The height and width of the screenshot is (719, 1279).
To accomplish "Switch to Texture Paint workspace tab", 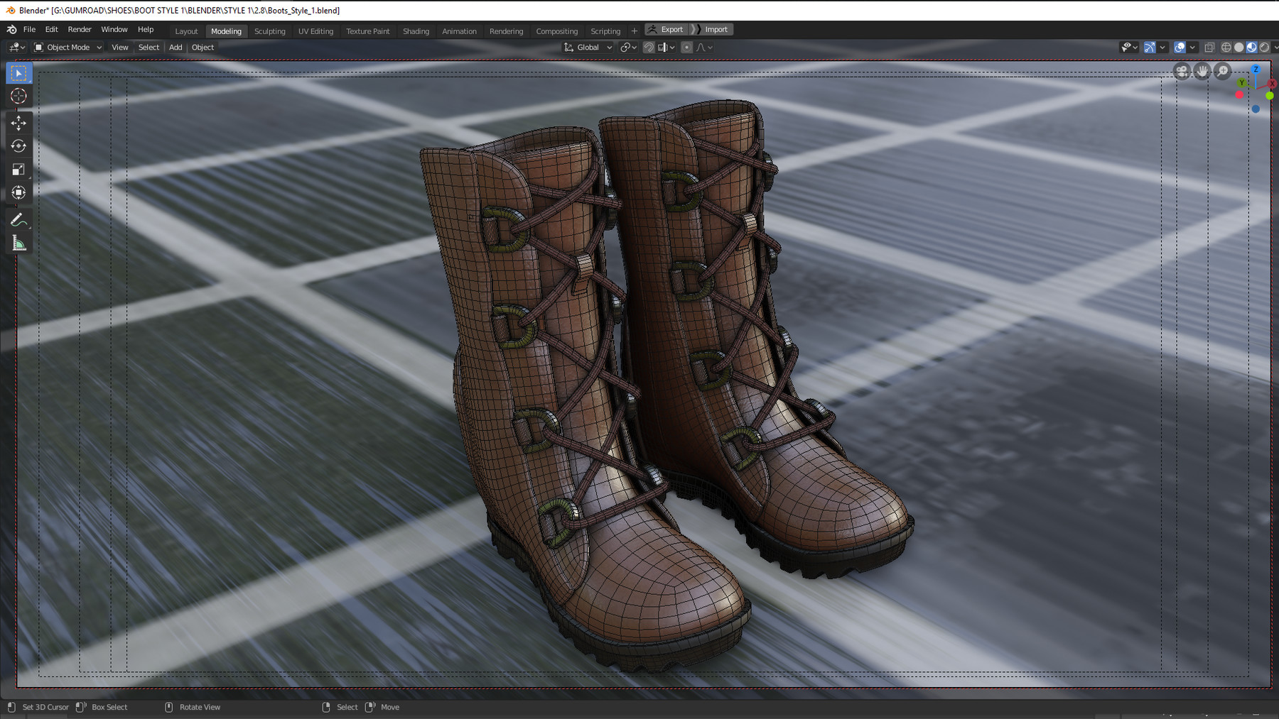I will [x=368, y=31].
